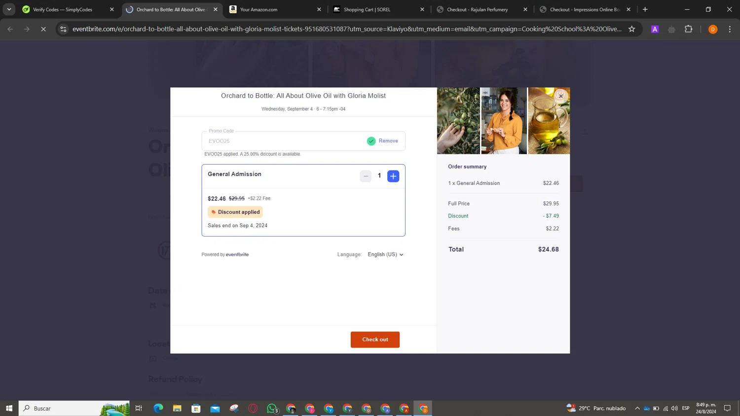Screen dimensions: 740x416
Task: Close the ticket checkout modal
Action: click(560, 96)
